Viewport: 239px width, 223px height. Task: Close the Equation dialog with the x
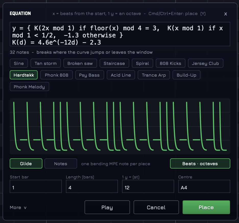click(x=225, y=14)
